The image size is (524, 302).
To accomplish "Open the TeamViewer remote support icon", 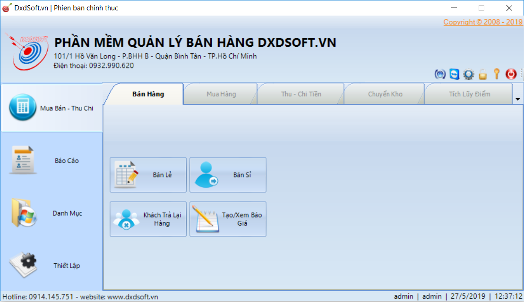I will coord(454,74).
